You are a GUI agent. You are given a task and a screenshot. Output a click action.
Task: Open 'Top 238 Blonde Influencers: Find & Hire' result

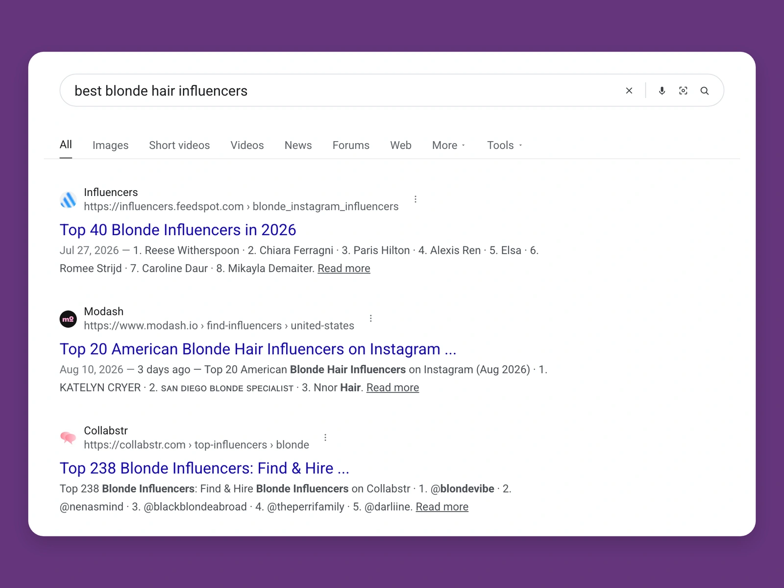[x=204, y=468]
